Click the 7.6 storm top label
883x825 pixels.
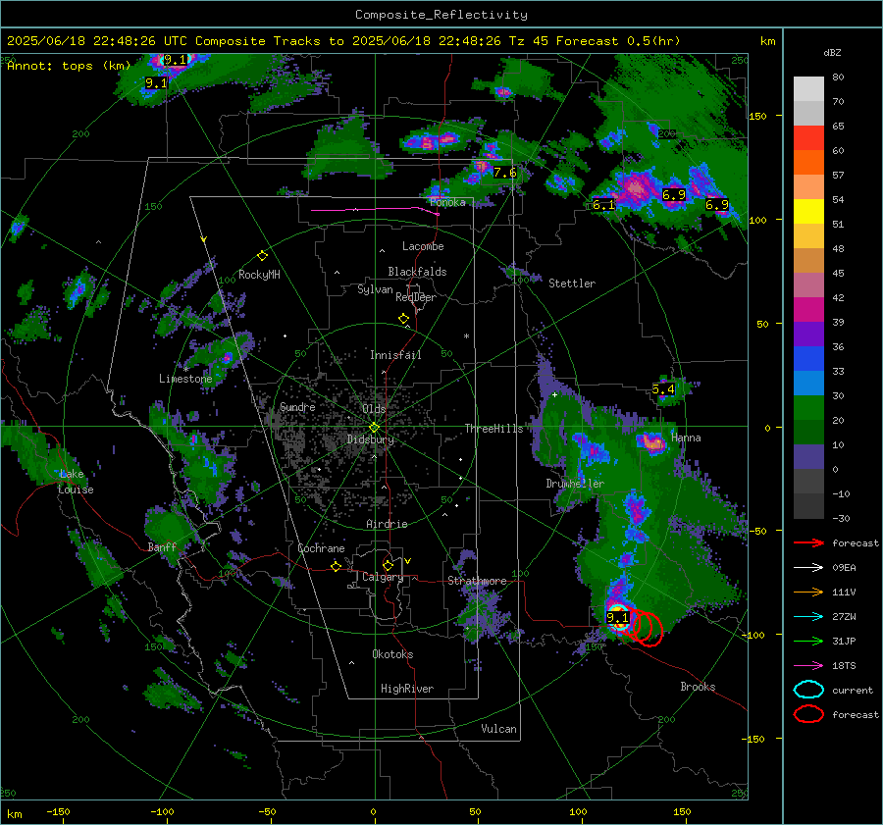[504, 173]
